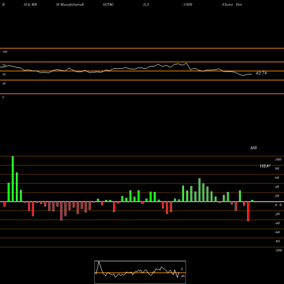
Task: Click the -20 label on MR axis
Action: [x=277, y=214]
